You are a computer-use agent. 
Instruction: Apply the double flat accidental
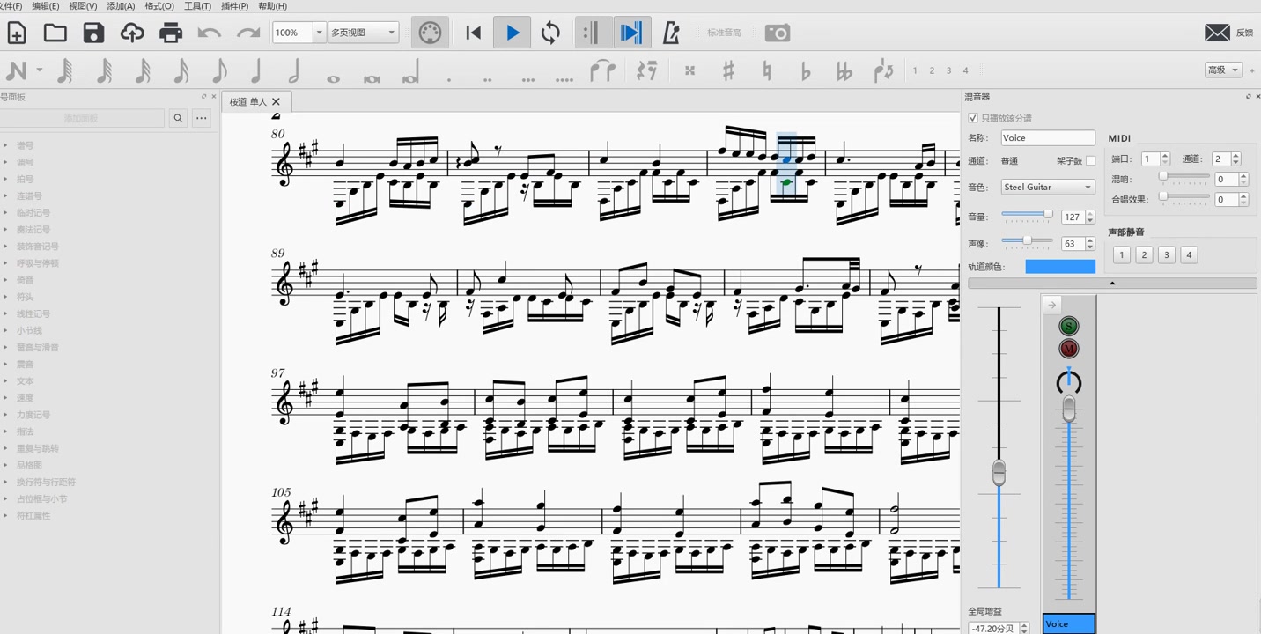pos(844,70)
